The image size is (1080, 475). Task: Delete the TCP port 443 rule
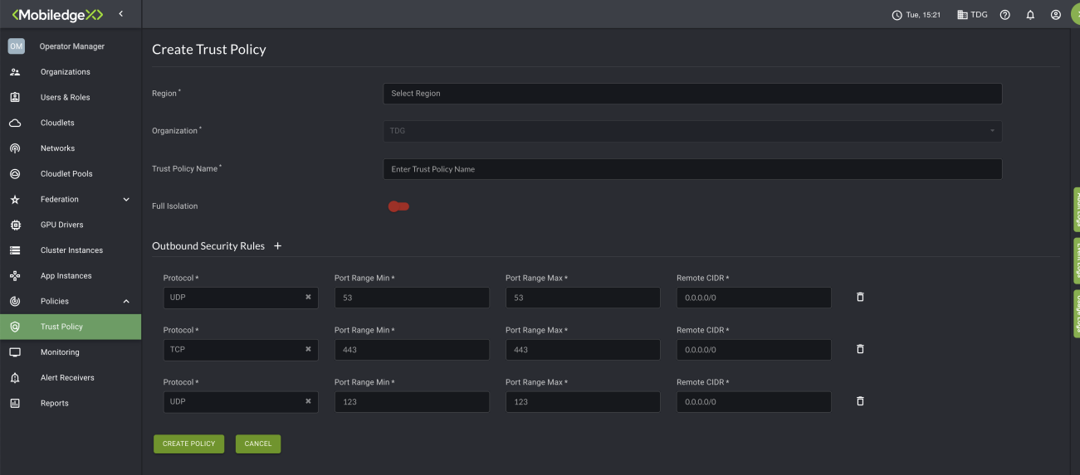860,349
